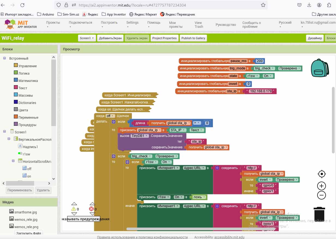The height and width of the screenshot is (239, 336).
Task: Open the Screen1 screen dropdown
Action: tap(87, 38)
